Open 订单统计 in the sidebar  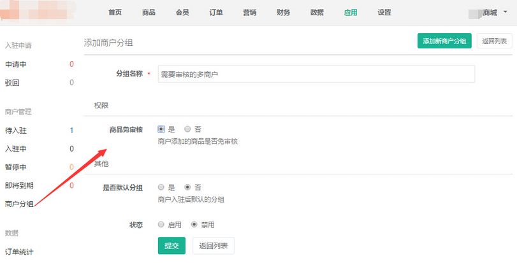tap(19, 252)
